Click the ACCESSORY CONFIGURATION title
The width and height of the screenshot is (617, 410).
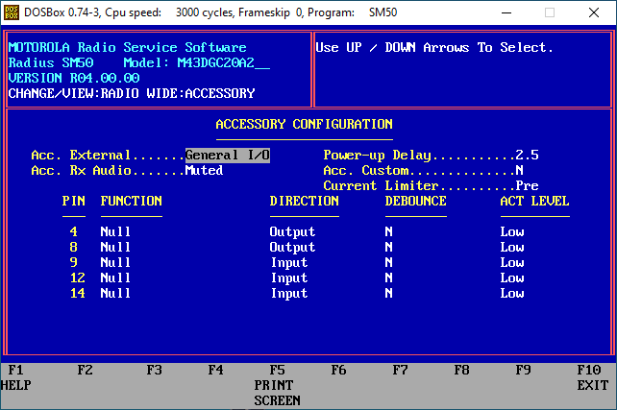pyautogui.click(x=304, y=124)
